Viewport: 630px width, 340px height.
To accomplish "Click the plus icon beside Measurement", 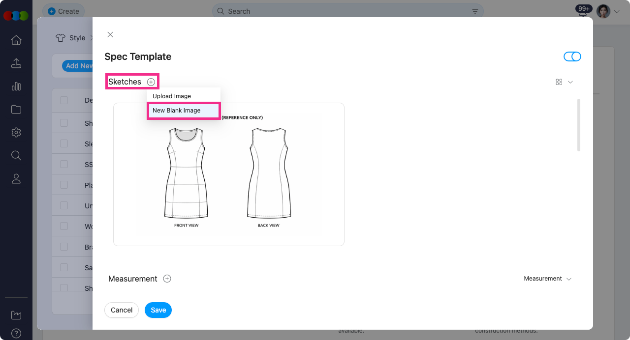I will 167,279.
